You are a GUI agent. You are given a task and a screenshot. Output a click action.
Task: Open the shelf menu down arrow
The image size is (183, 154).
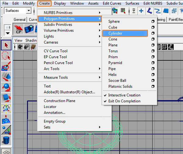8,33
